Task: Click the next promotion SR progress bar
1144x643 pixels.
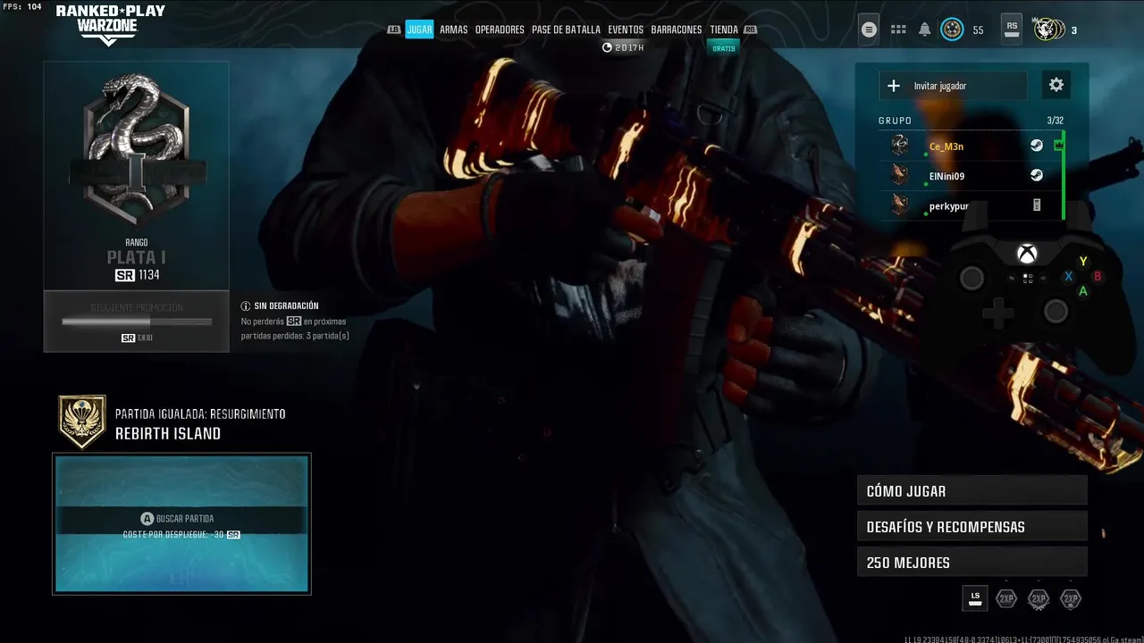Action: pyautogui.click(x=137, y=321)
